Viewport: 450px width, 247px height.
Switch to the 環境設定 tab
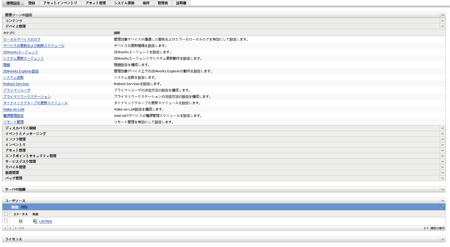click(x=13, y=3)
